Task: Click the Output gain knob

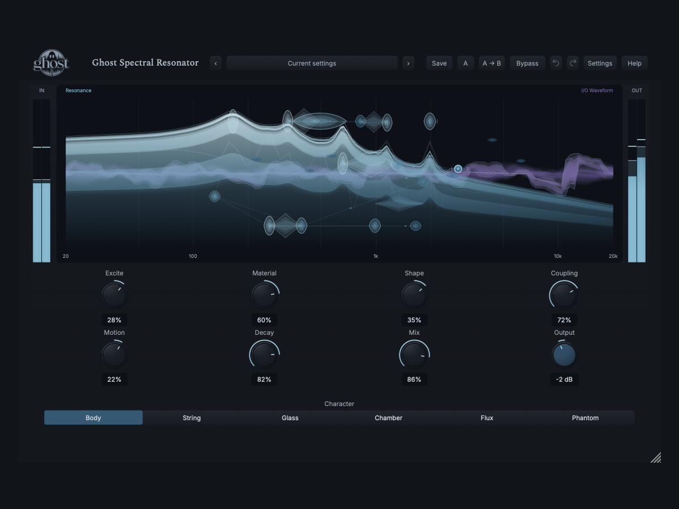Action: [564, 355]
